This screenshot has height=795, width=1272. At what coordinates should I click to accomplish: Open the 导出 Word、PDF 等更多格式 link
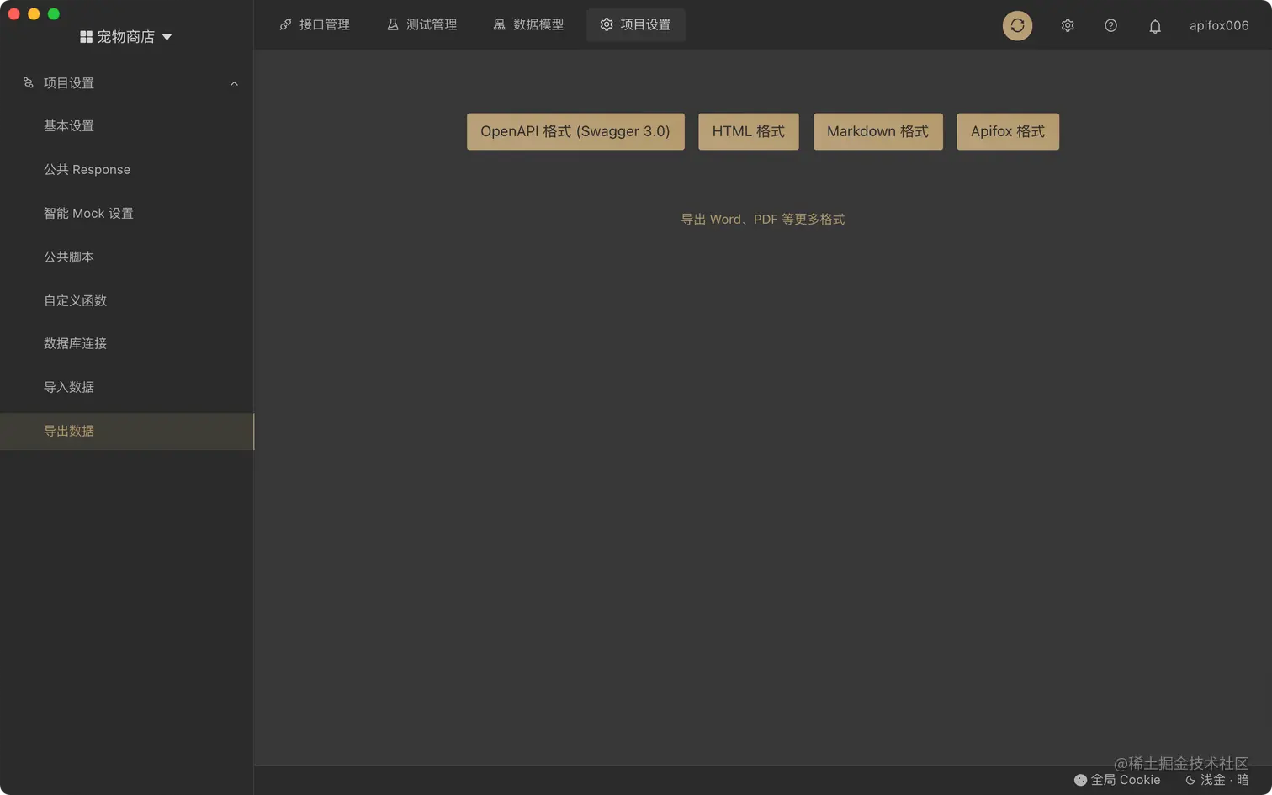[763, 220]
